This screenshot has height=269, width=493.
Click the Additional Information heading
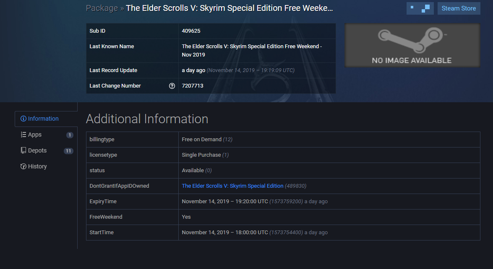(147, 119)
